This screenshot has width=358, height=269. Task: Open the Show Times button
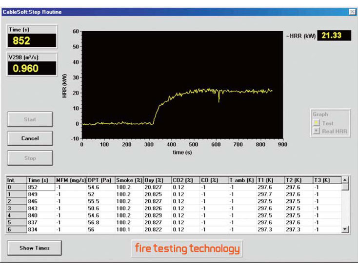click(x=34, y=248)
